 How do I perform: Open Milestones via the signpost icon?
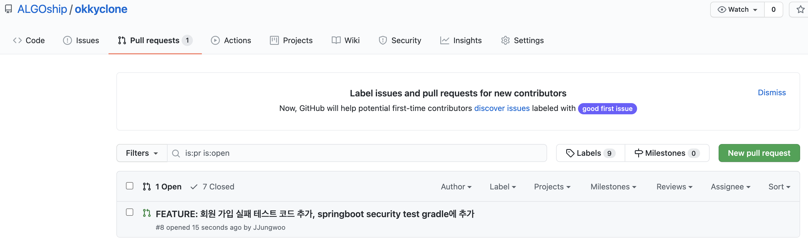click(639, 153)
